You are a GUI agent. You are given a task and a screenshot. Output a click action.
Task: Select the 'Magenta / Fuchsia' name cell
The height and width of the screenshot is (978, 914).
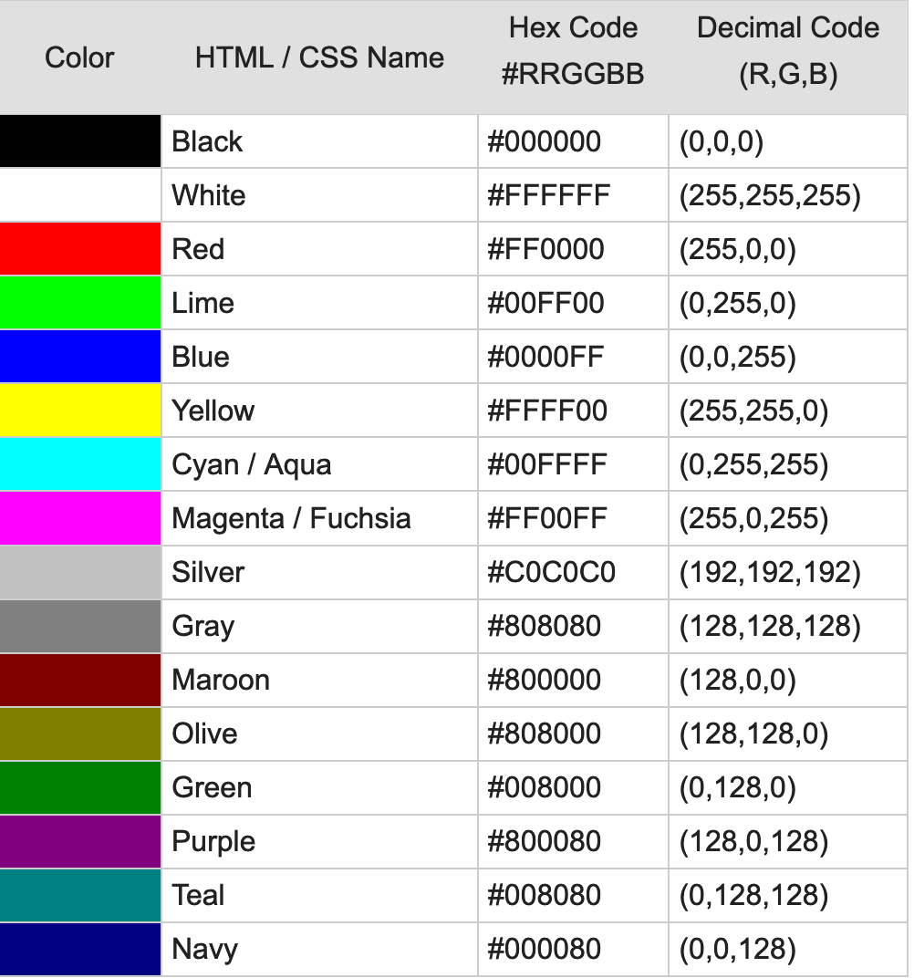[319, 517]
